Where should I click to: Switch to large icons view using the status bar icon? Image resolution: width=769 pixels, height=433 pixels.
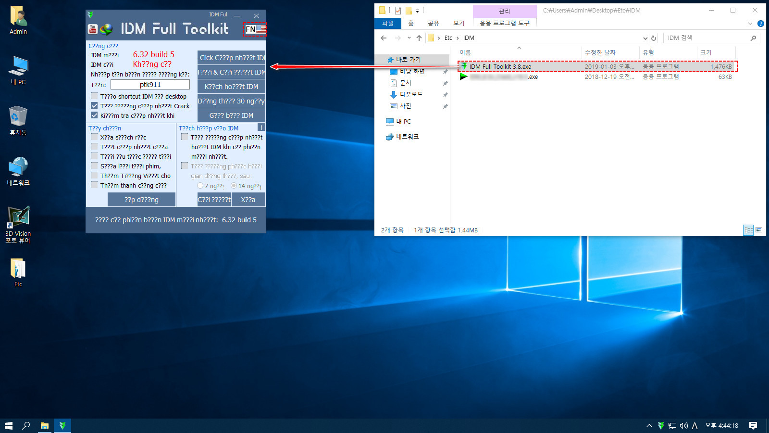point(759,230)
